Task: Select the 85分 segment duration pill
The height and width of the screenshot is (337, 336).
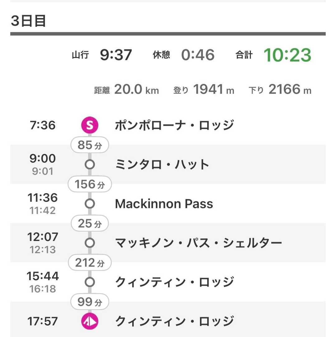Action: pyautogui.click(x=90, y=145)
